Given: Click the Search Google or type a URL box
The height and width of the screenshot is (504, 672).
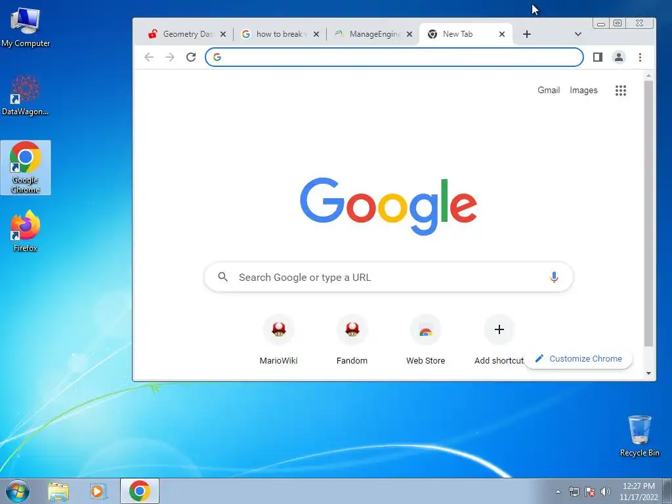Looking at the screenshot, I should pyautogui.click(x=388, y=278).
